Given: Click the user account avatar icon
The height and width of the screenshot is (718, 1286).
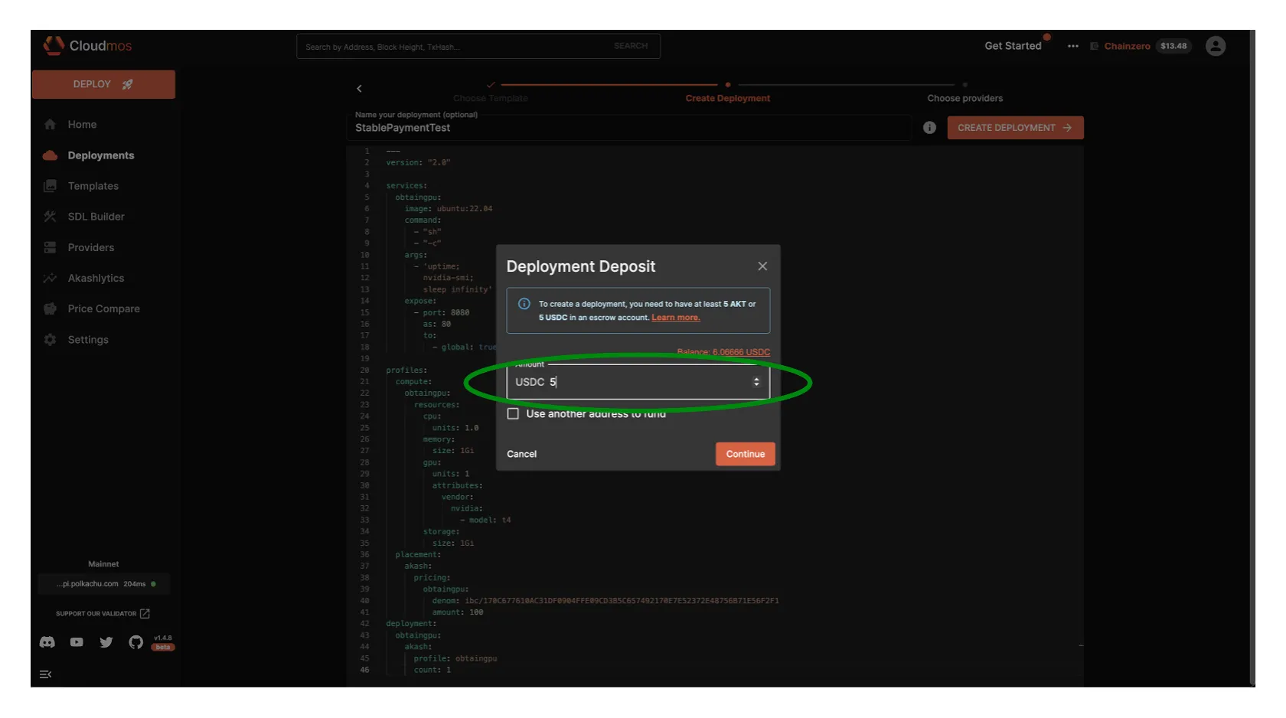Looking at the screenshot, I should [1215, 46].
